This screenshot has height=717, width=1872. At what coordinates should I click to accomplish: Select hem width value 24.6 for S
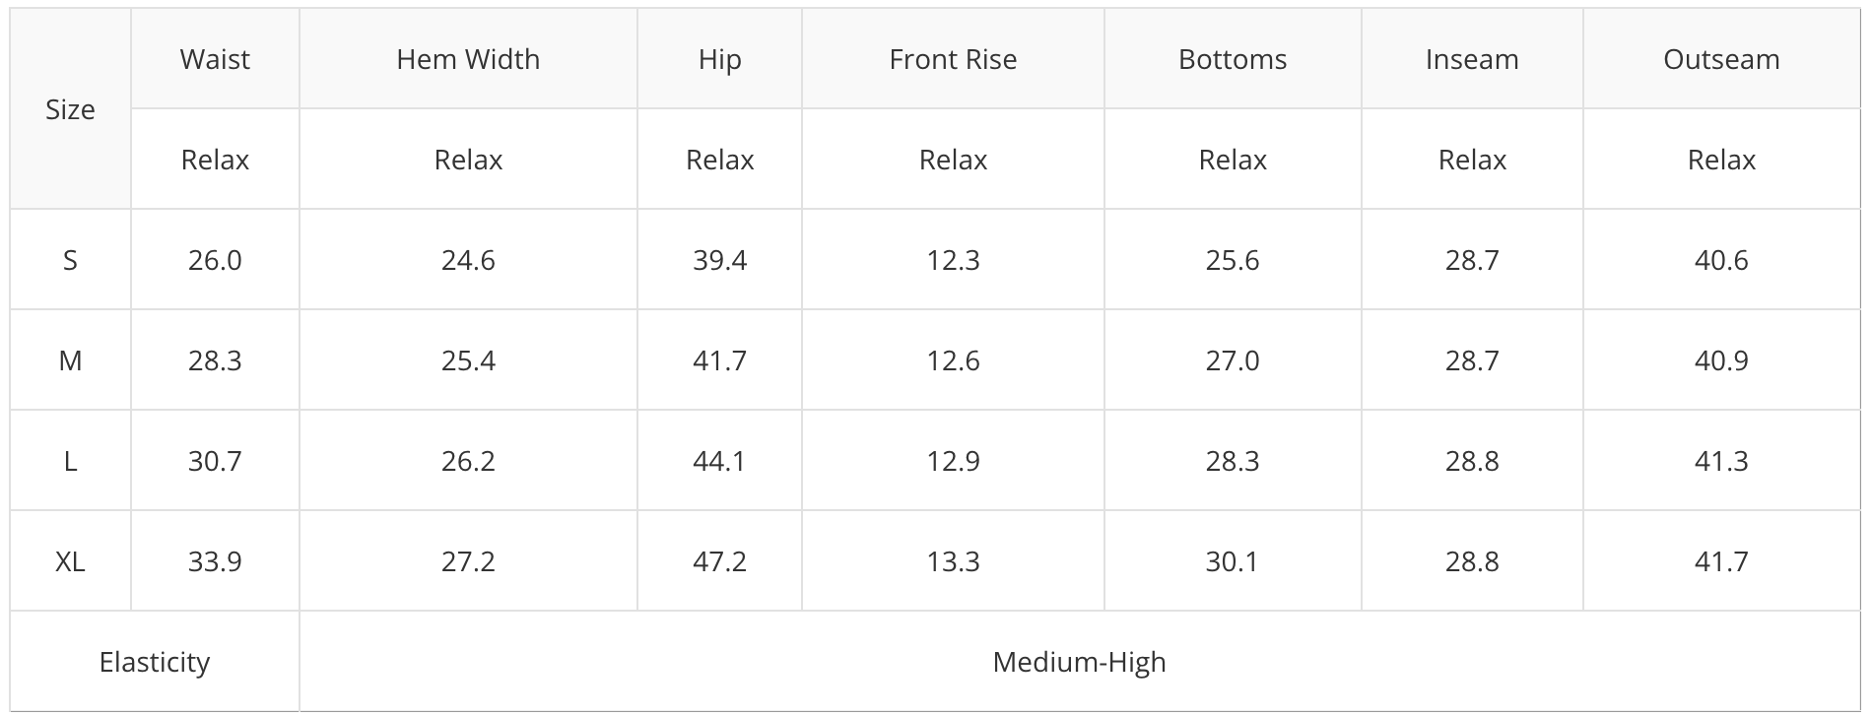468,260
